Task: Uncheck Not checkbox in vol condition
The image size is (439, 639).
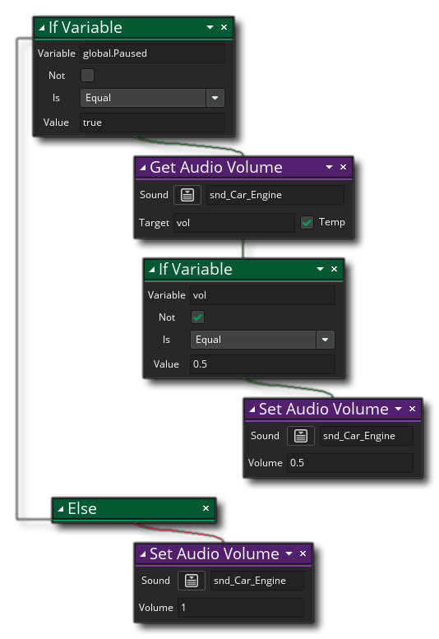Action: tap(198, 317)
